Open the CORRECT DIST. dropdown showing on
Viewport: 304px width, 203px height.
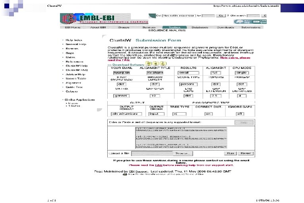[208, 114]
